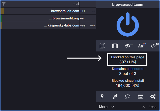The image size is (160, 111).
Task: Open the logger list icon
Action: click(140, 97)
